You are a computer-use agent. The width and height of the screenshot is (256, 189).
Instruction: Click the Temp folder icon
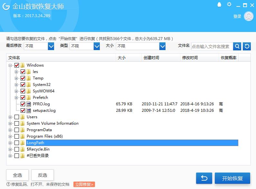click(x=29, y=78)
